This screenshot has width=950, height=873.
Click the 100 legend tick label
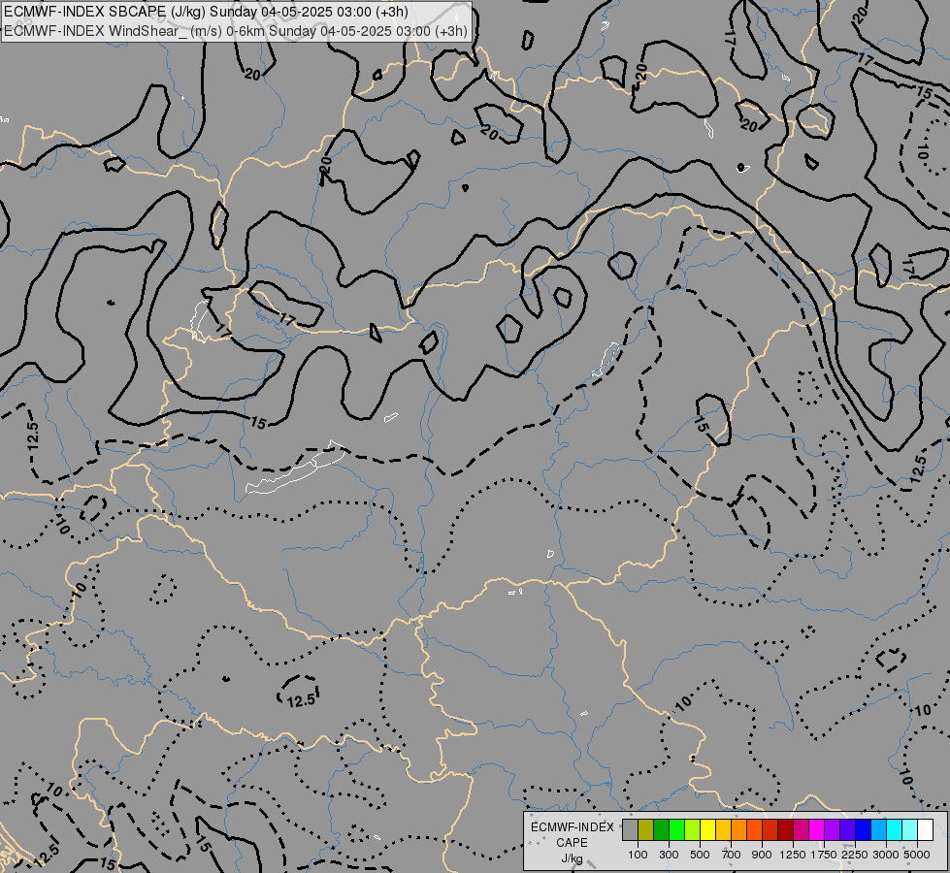coord(638,855)
